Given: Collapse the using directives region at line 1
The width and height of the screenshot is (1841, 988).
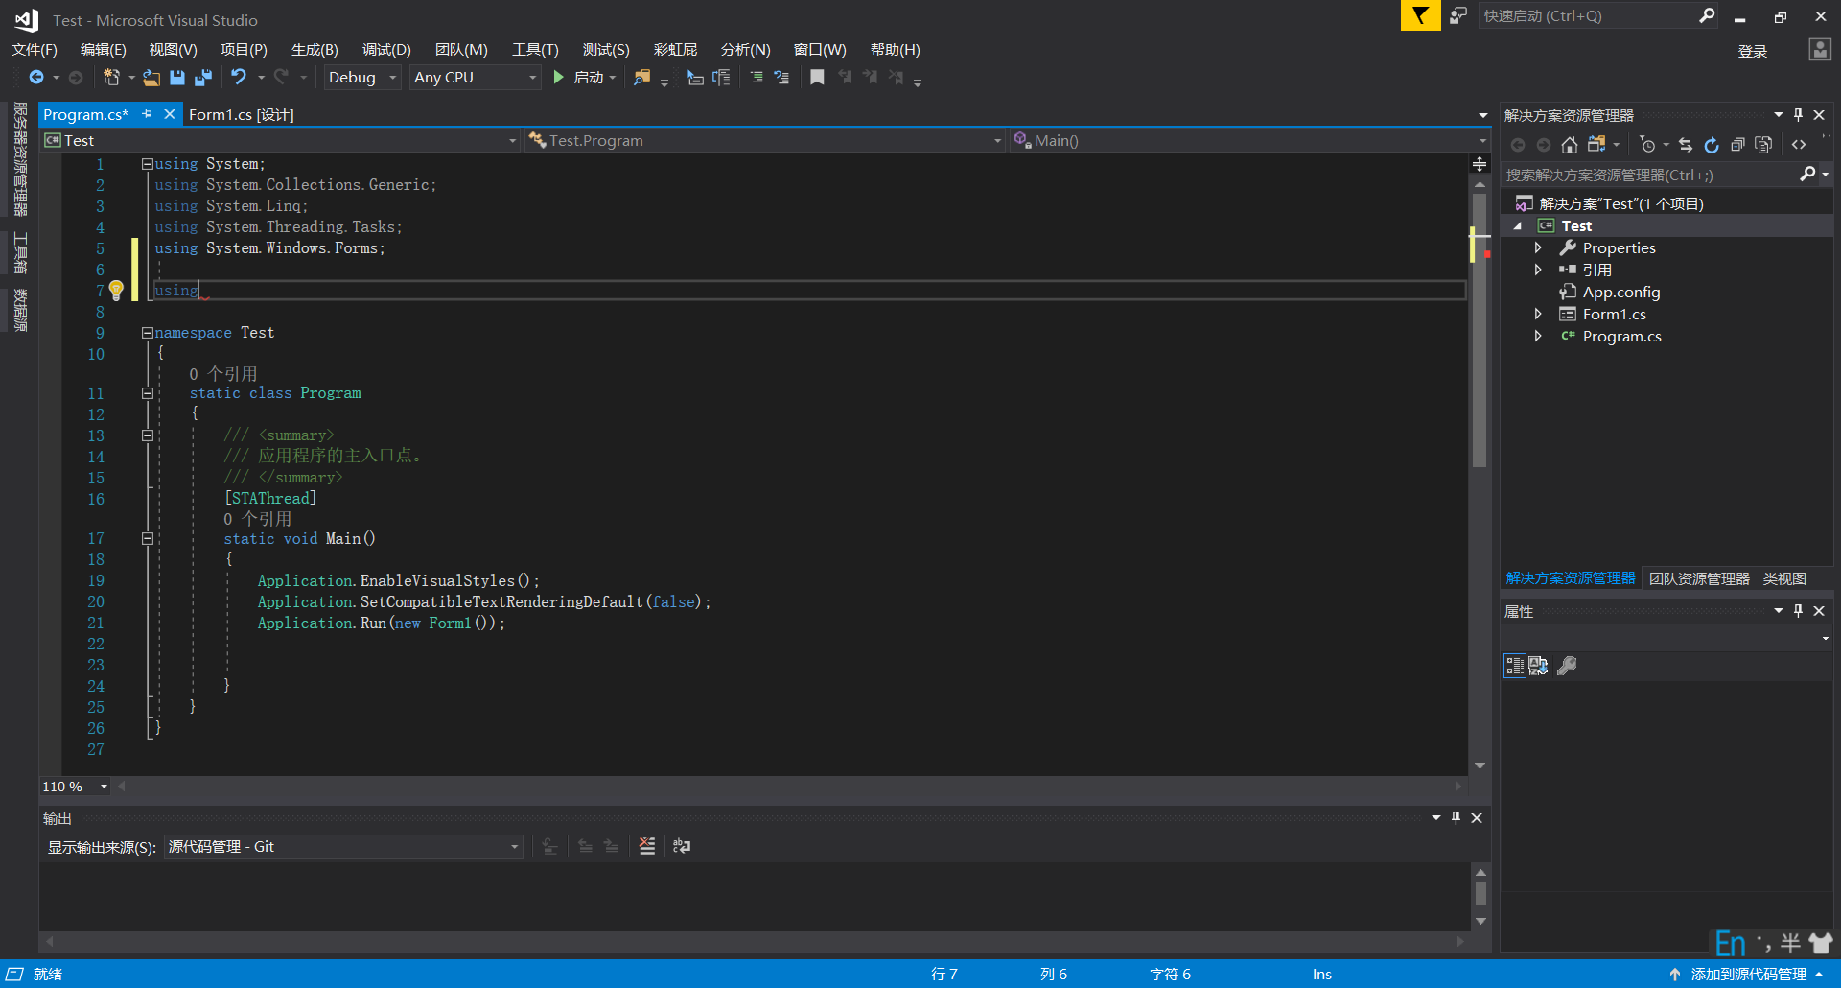Looking at the screenshot, I should [148, 164].
